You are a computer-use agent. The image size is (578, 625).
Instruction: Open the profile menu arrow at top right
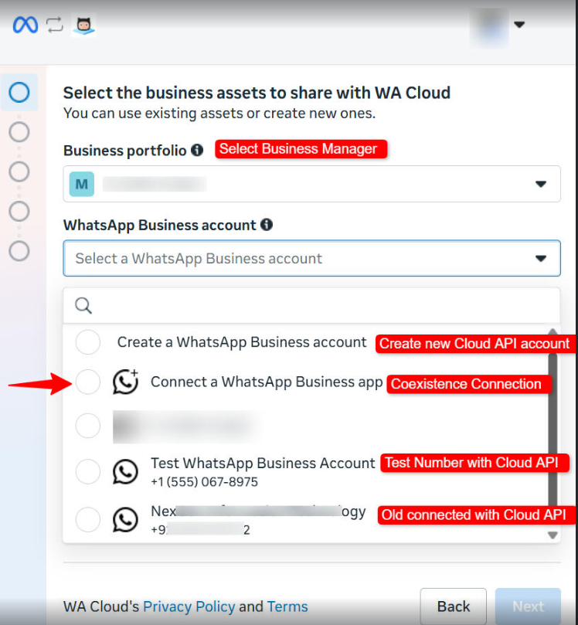tap(519, 25)
